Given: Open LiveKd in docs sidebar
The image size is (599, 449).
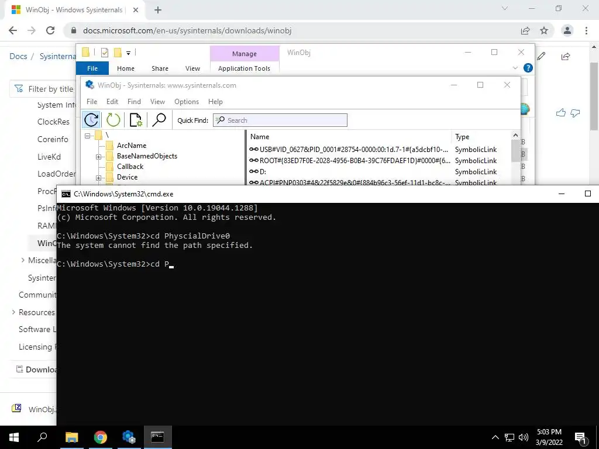Looking at the screenshot, I should (49, 157).
